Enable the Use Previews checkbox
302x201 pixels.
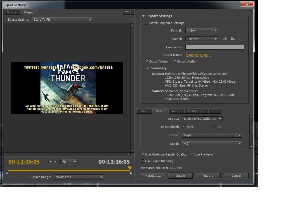click(192, 154)
